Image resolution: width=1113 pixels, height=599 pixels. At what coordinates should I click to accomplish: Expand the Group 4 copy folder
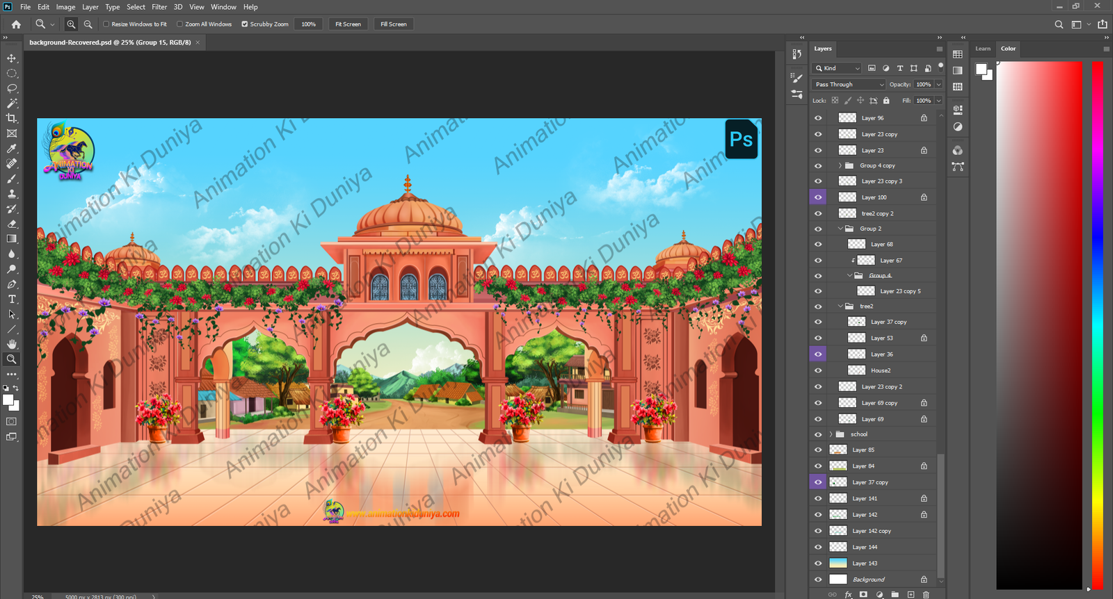point(840,165)
